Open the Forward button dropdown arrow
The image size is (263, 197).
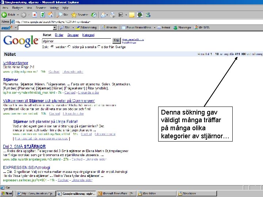pyautogui.click(x=29, y=15)
